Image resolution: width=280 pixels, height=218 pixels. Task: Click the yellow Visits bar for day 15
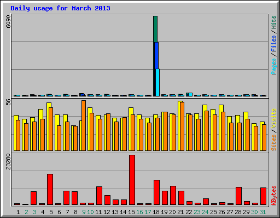tap(130, 129)
